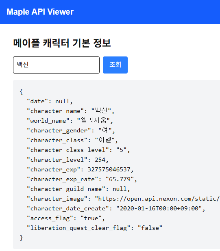
Task: Select the "character_class": "아델" line
Action: [x=72, y=140]
